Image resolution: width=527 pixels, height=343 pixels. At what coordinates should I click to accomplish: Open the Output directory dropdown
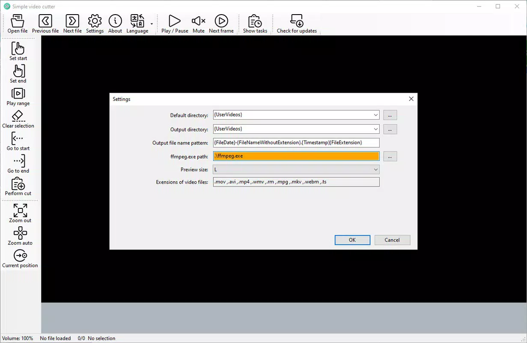point(375,129)
